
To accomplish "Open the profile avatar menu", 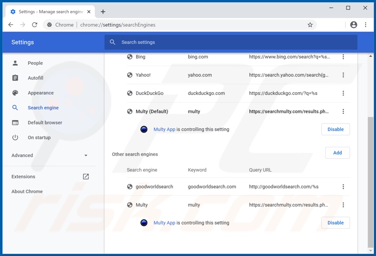I will tap(354, 25).
